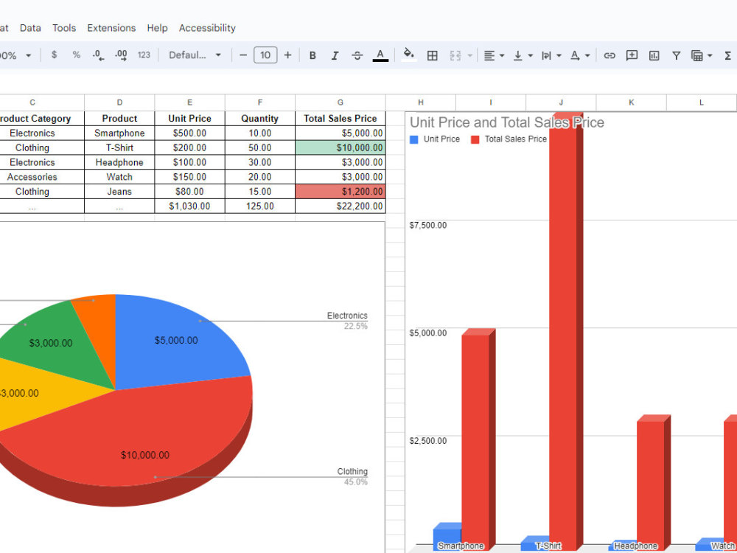This screenshot has height=553, width=737.
Task: Select the $1,030.00 cell
Action: click(x=190, y=206)
